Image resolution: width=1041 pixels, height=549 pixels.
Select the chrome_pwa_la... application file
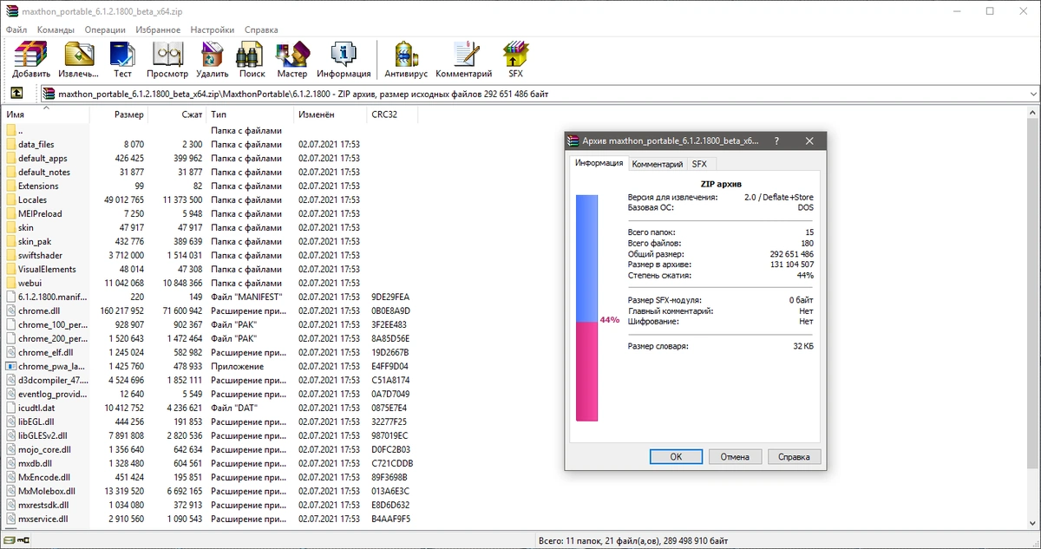[x=52, y=367]
